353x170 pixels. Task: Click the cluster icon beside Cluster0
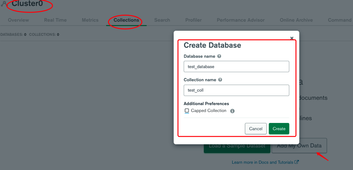pyautogui.click(x=4, y=4)
